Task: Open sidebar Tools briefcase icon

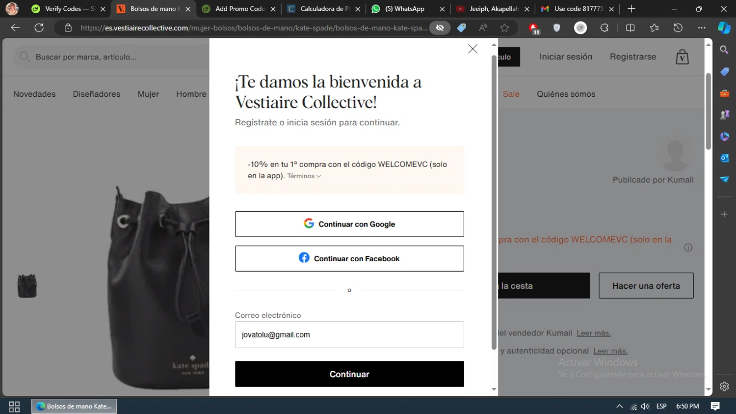Action: click(x=724, y=93)
